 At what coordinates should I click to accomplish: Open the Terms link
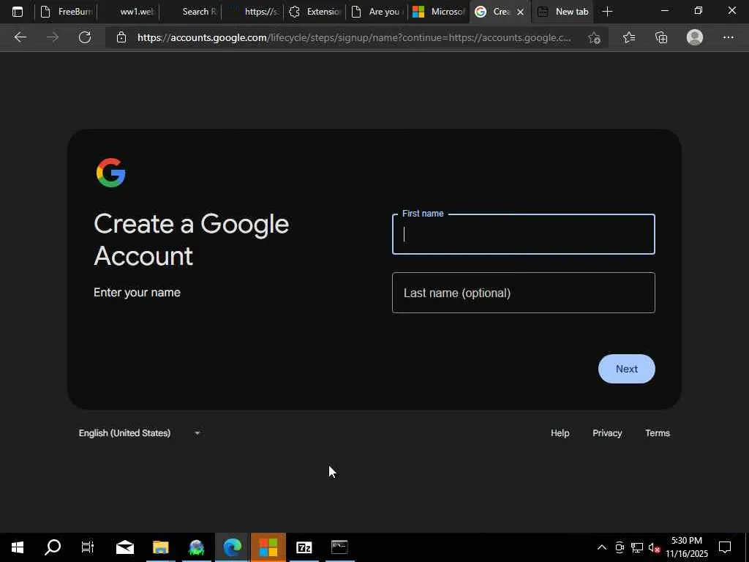(x=658, y=433)
